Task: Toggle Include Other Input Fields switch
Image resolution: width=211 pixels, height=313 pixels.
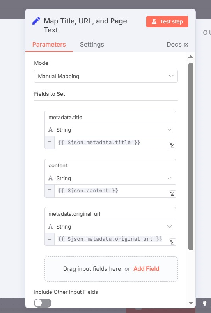Action: (43, 303)
